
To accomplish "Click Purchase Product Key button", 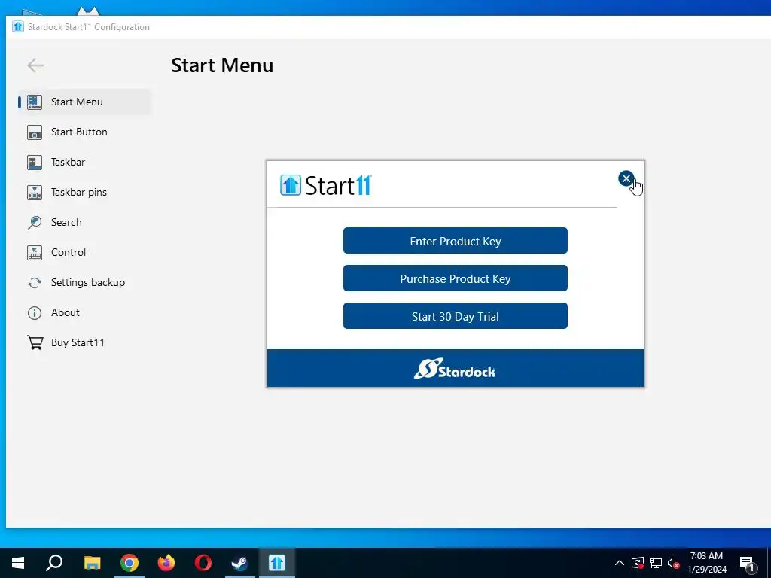I will [x=456, y=278].
